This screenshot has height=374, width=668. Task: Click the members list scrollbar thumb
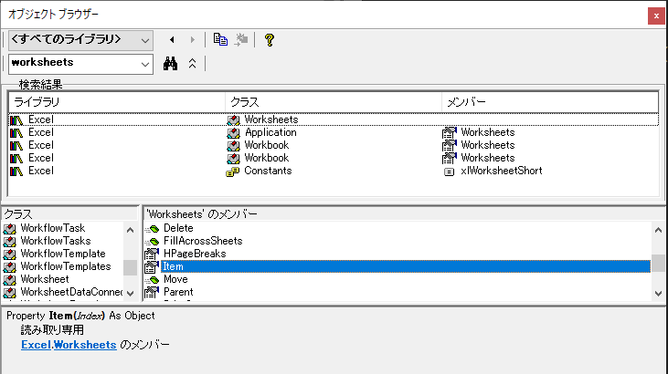[x=658, y=263]
